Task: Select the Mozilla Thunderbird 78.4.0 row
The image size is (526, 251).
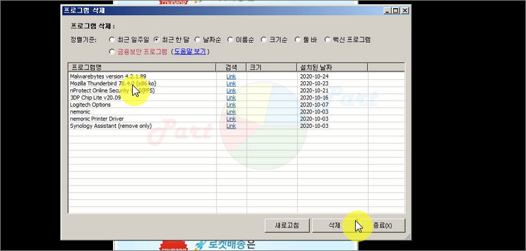Action: click(236, 83)
